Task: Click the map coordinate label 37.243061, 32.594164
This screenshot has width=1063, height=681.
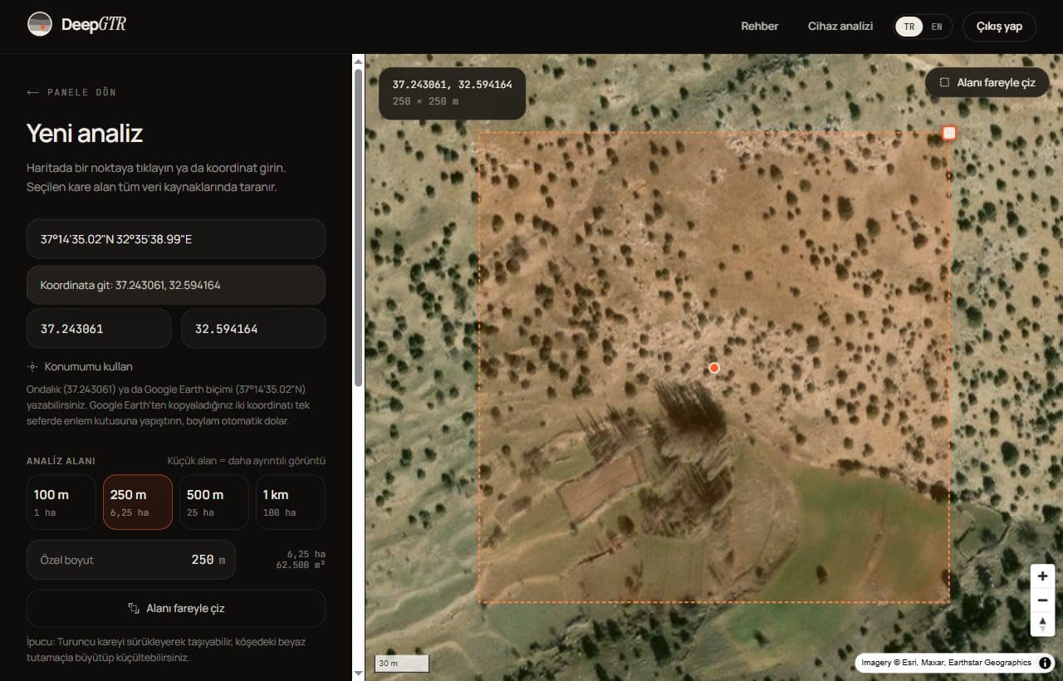Action: click(453, 85)
